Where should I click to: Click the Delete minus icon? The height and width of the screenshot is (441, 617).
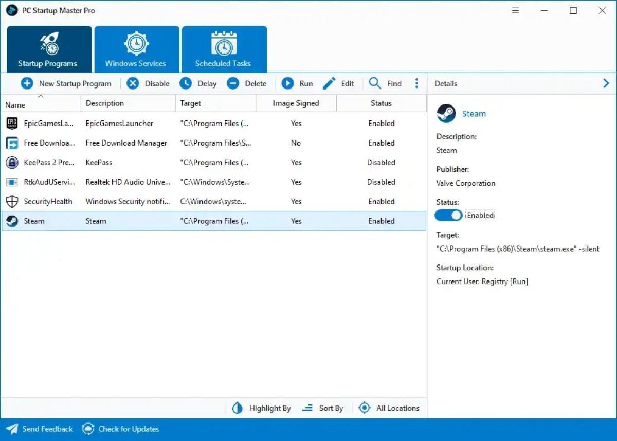[233, 83]
